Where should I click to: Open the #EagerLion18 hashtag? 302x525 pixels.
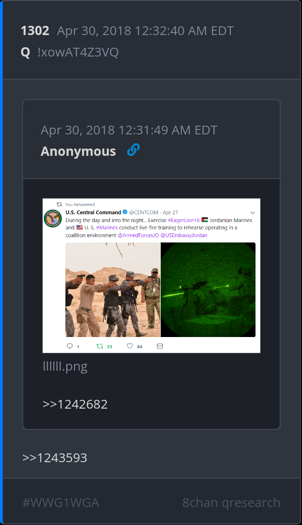pyautogui.click(x=184, y=220)
